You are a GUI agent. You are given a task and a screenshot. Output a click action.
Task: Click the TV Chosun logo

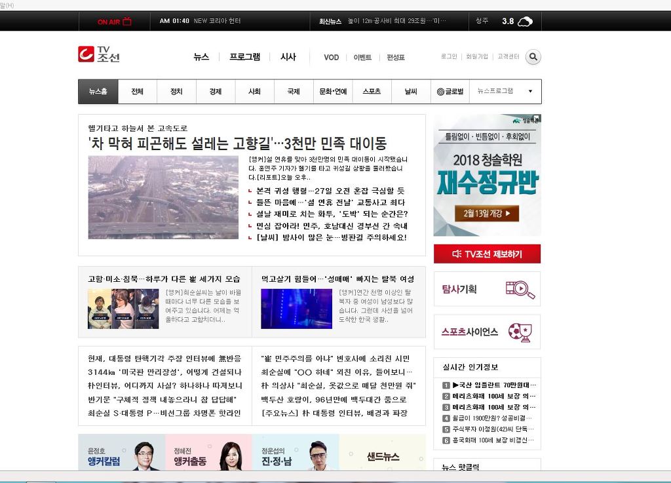pyautogui.click(x=99, y=54)
